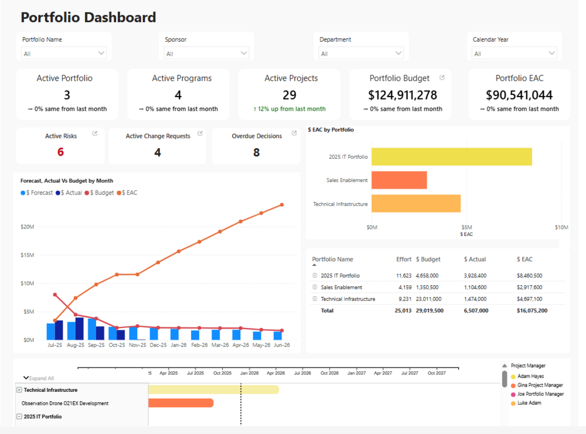The width and height of the screenshot is (586, 434).
Task: Sort table by Effort column header
Action: pos(404,259)
